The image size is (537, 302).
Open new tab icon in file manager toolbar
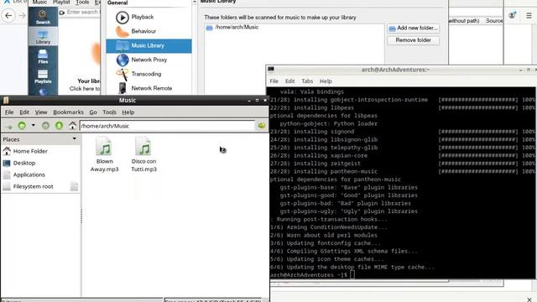pyautogui.click(x=8, y=126)
